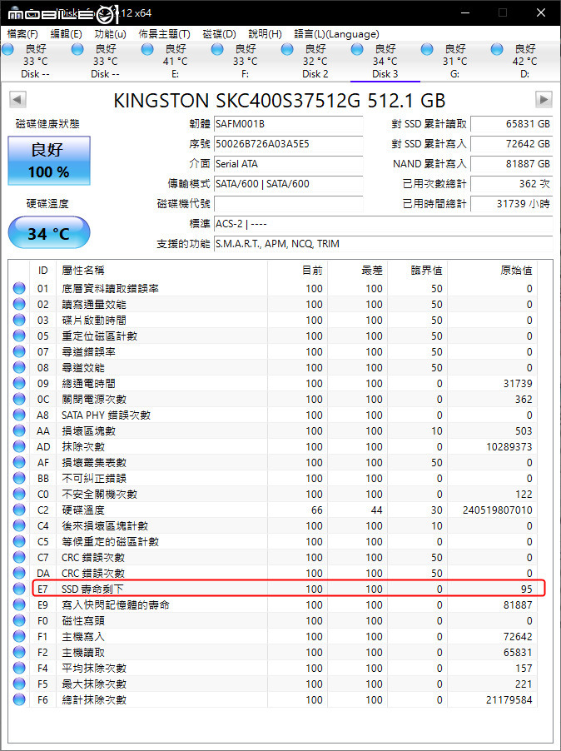Open the 佈景主題(T) menu

pyautogui.click(x=164, y=34)
